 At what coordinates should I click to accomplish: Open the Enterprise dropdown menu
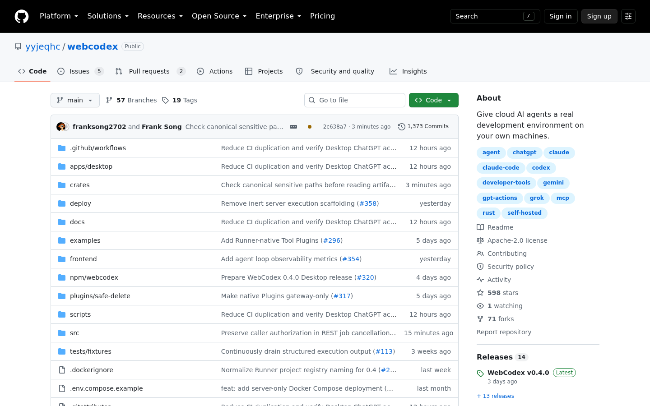pos(278,16)
